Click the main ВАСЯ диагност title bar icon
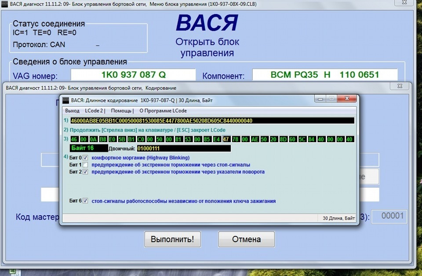Image resolution: width=422 pixels, height=276 pixels. 5,4
